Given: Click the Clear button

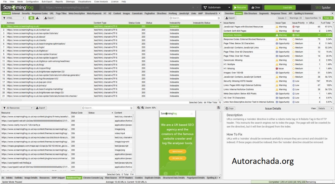Looking at the screenshot, I should 256,8.
